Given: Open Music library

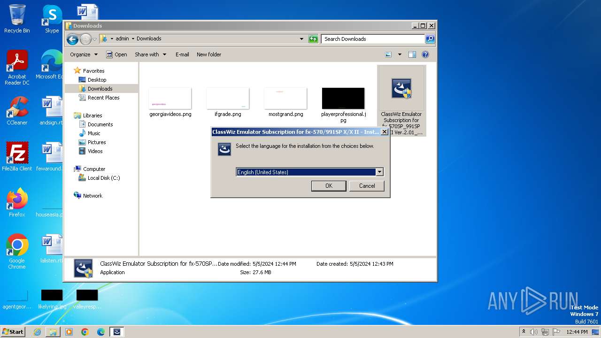Looking at the screenshot, I should pos(94,133).
